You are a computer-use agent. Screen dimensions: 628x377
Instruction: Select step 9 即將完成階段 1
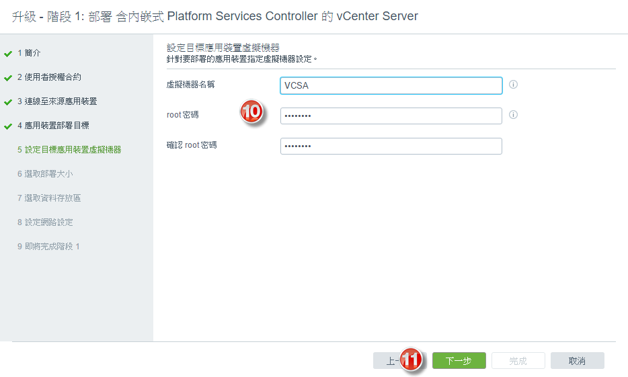[48, 247]
